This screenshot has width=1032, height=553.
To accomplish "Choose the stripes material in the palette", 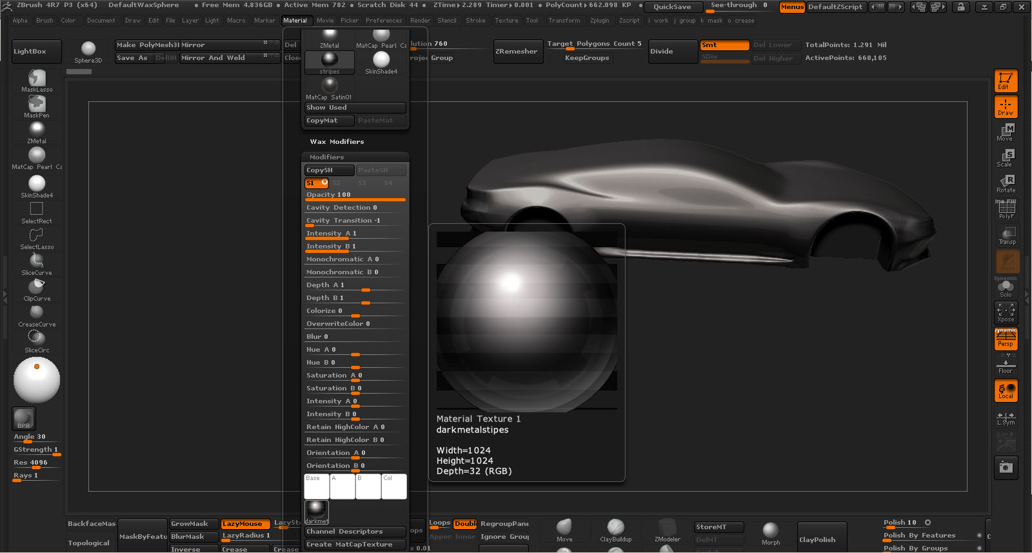I will 329,63.
